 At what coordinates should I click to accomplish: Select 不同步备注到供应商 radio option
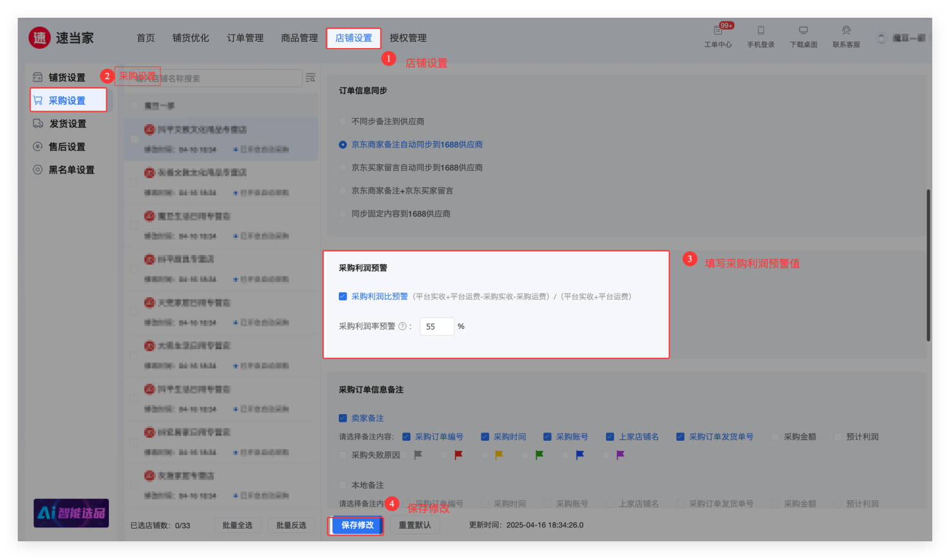pos(343,121)
